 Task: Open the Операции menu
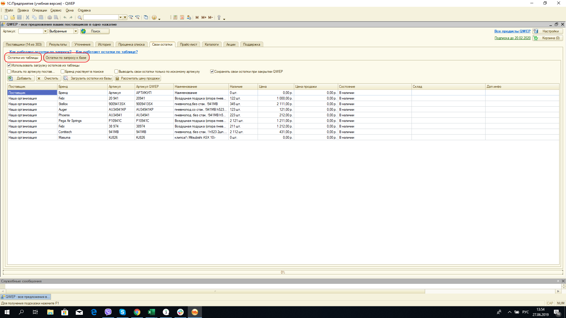40,10
